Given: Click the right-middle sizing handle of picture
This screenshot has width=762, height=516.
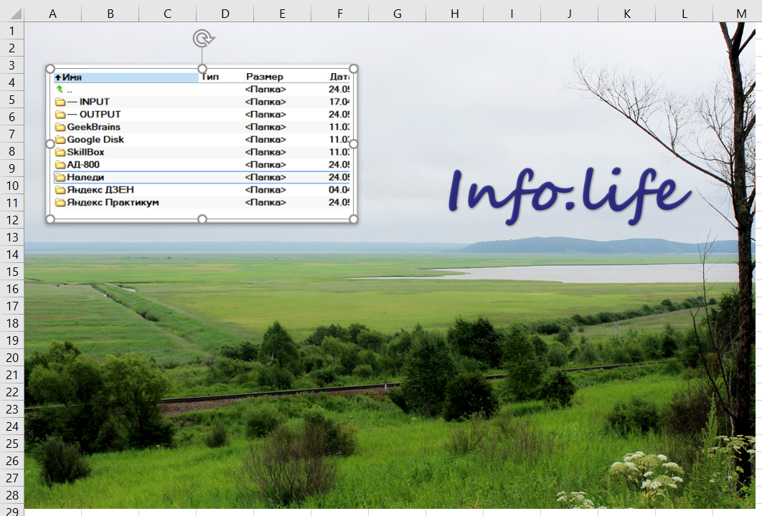Looking at the screenshot, I should click(354, 143).
